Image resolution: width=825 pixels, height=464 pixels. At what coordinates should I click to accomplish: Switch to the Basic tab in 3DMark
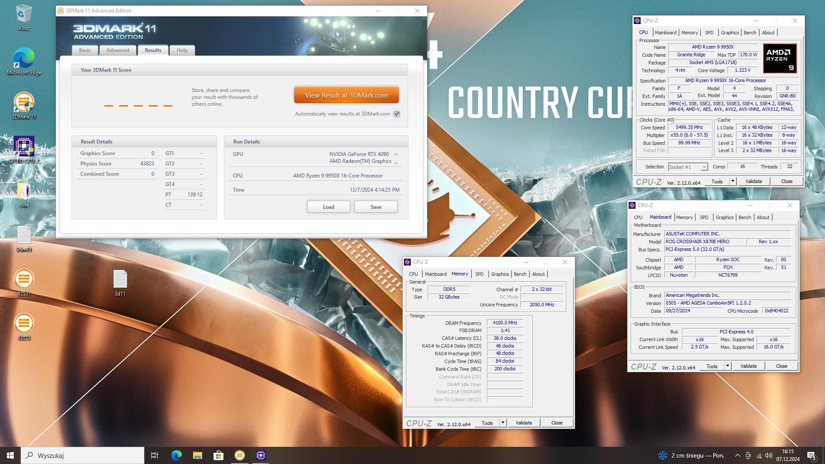tap(85, 50)
